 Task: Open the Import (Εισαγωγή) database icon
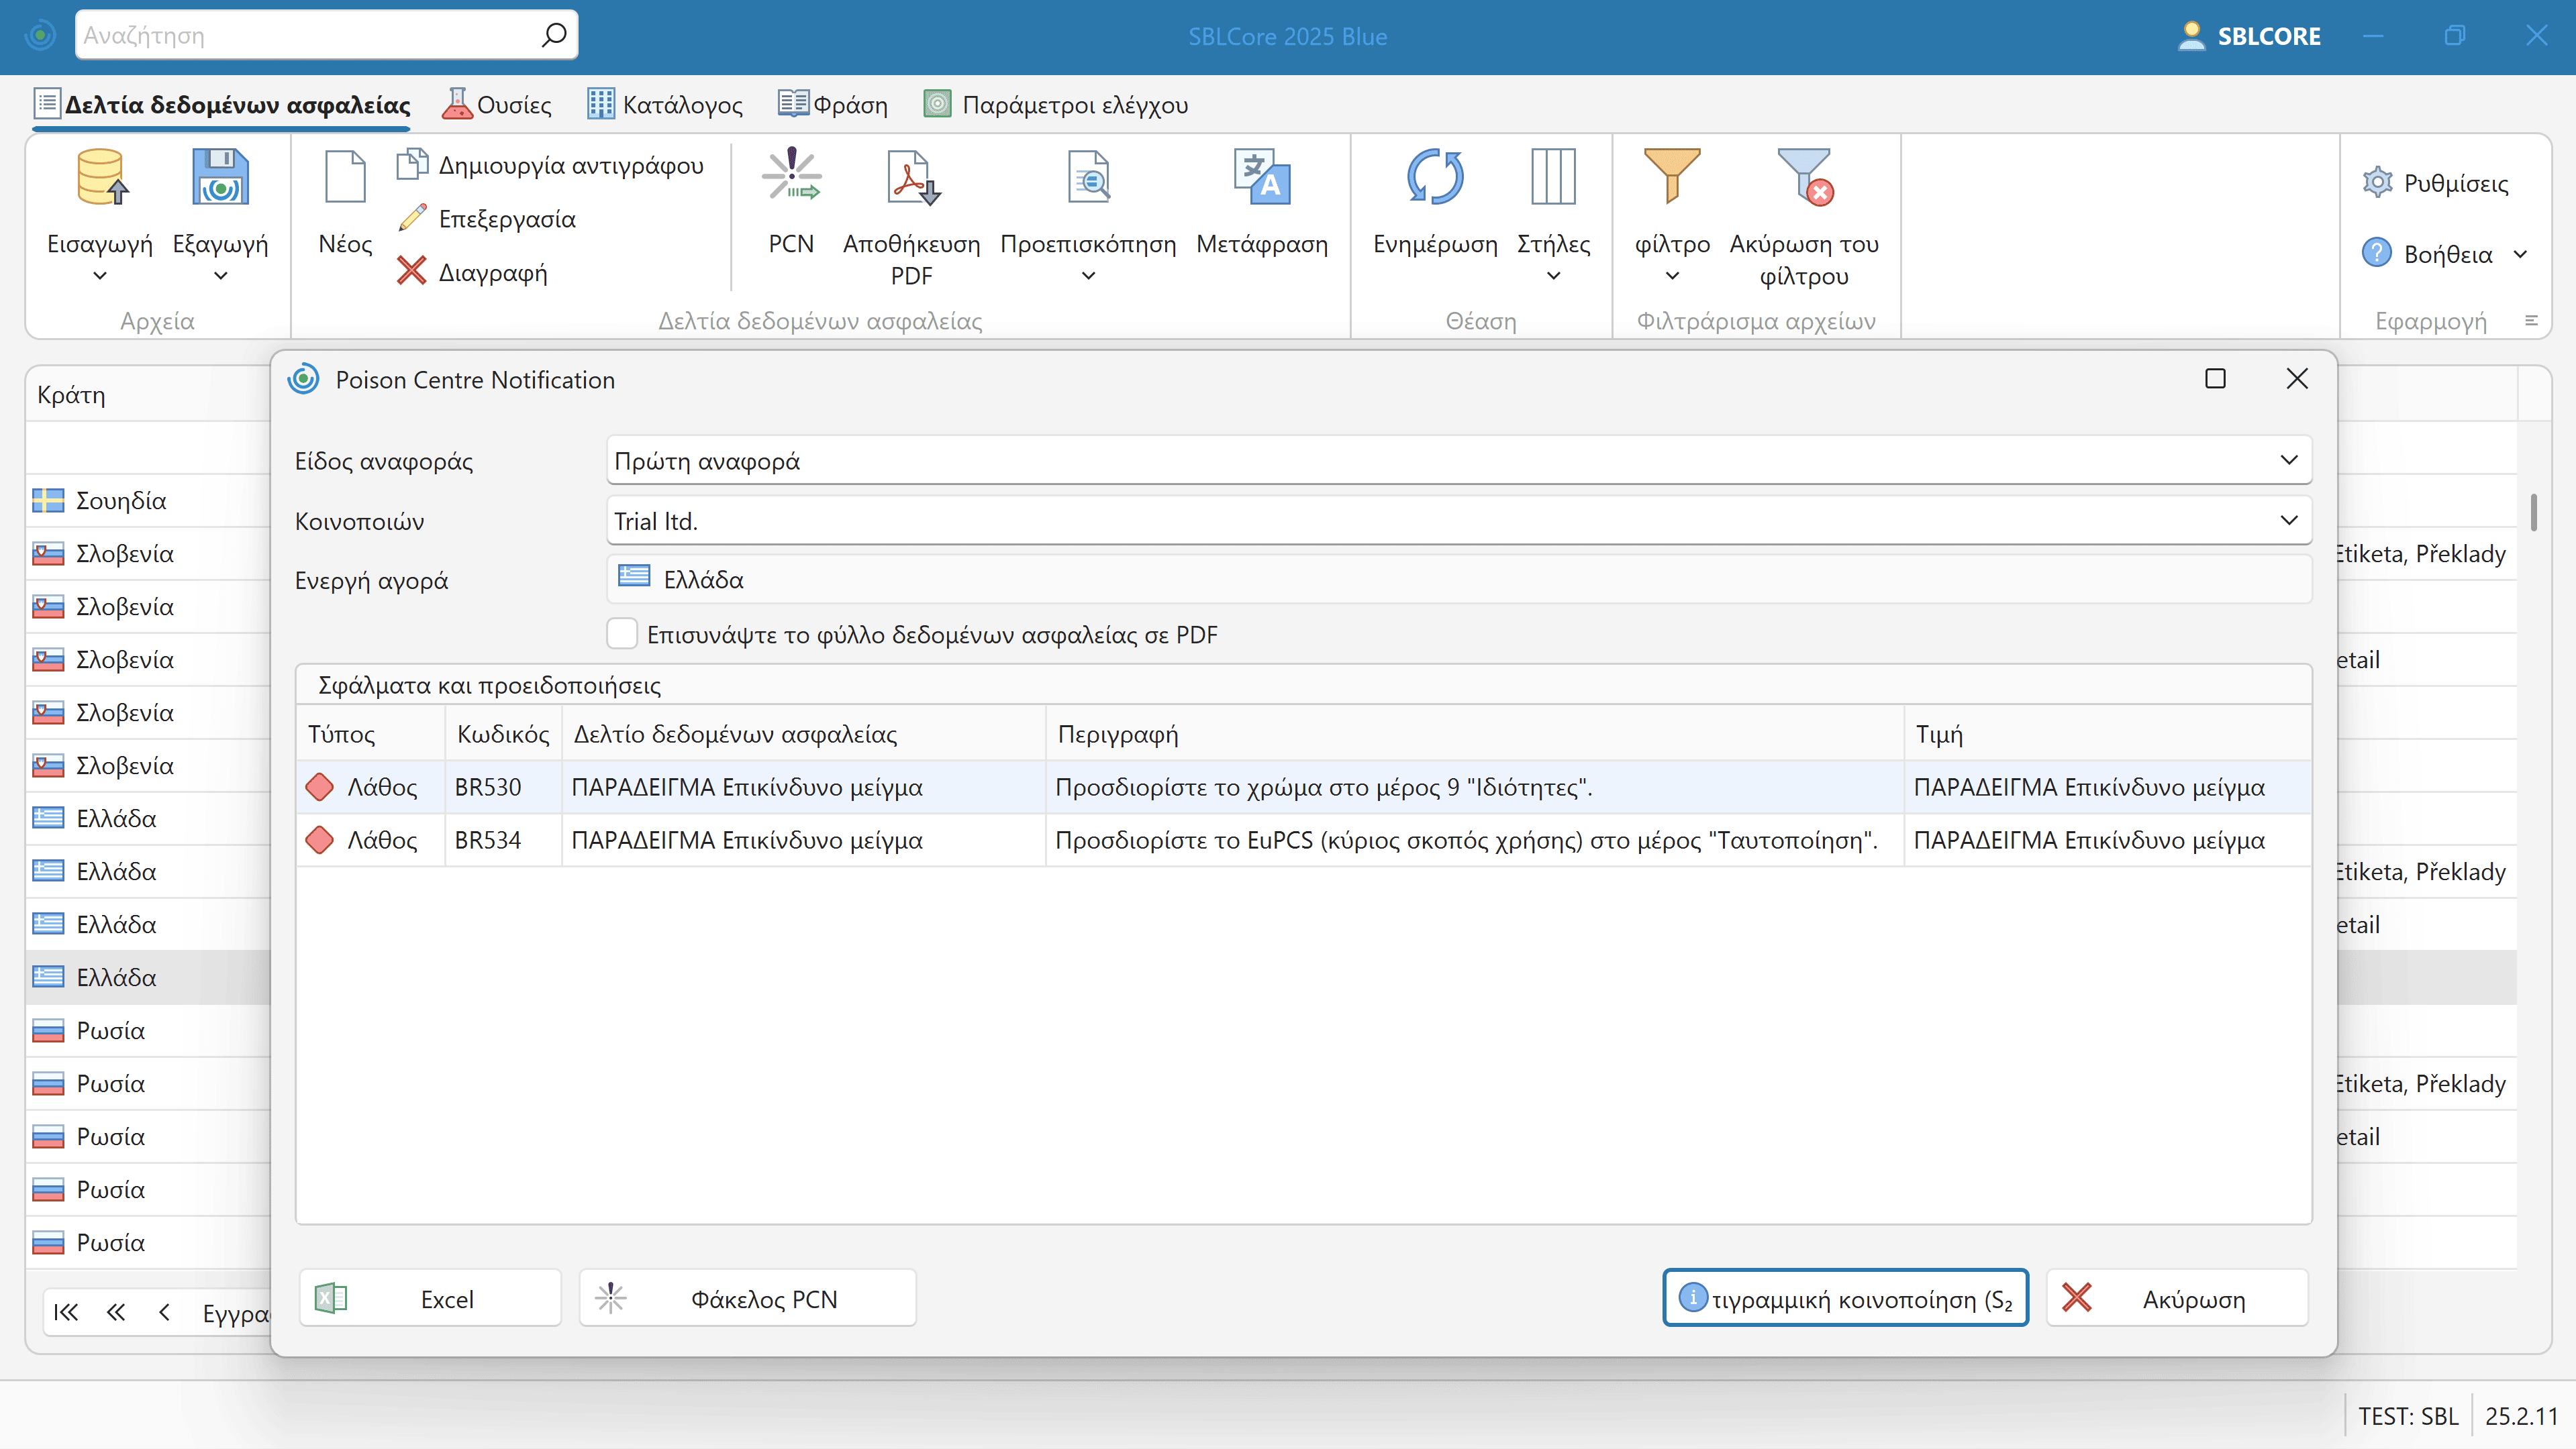100,177
